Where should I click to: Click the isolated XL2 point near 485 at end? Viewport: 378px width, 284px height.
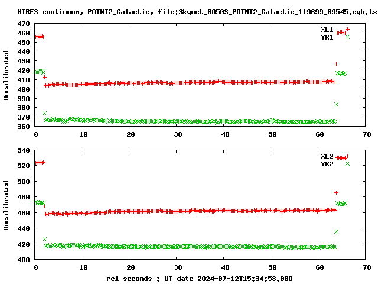[336, 192]
